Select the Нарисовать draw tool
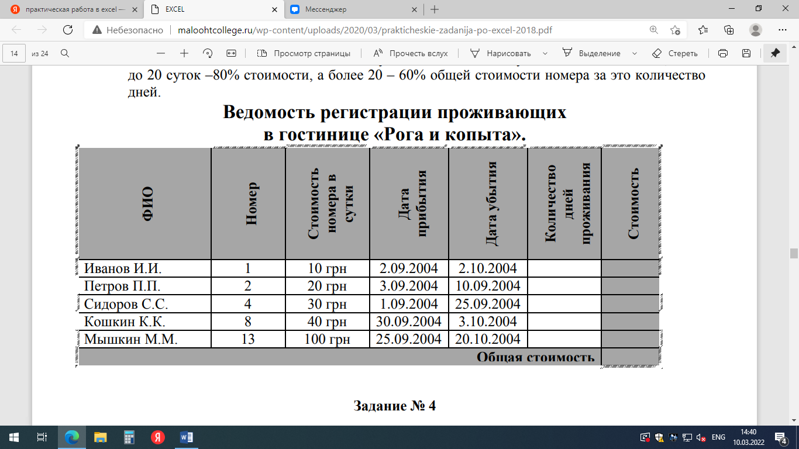Screen dimensions: 799x449 coord(501,53)
